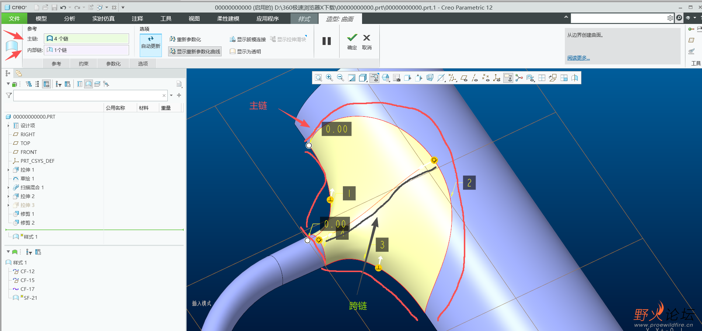Click 取消 to cancel the surface
702x331 pixels.
click(367, 42)
